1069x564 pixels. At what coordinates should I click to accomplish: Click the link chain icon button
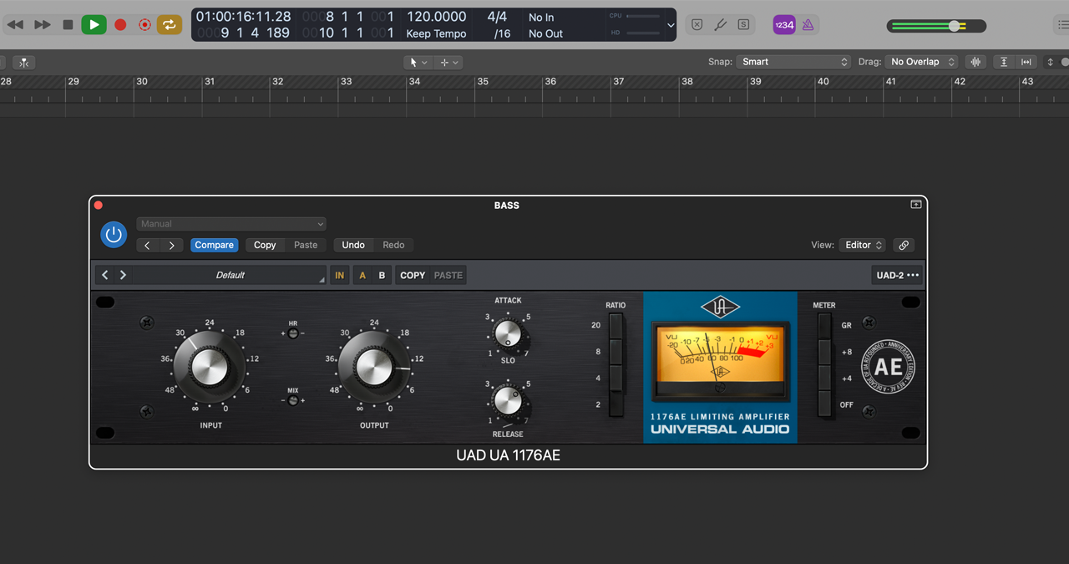903,245
